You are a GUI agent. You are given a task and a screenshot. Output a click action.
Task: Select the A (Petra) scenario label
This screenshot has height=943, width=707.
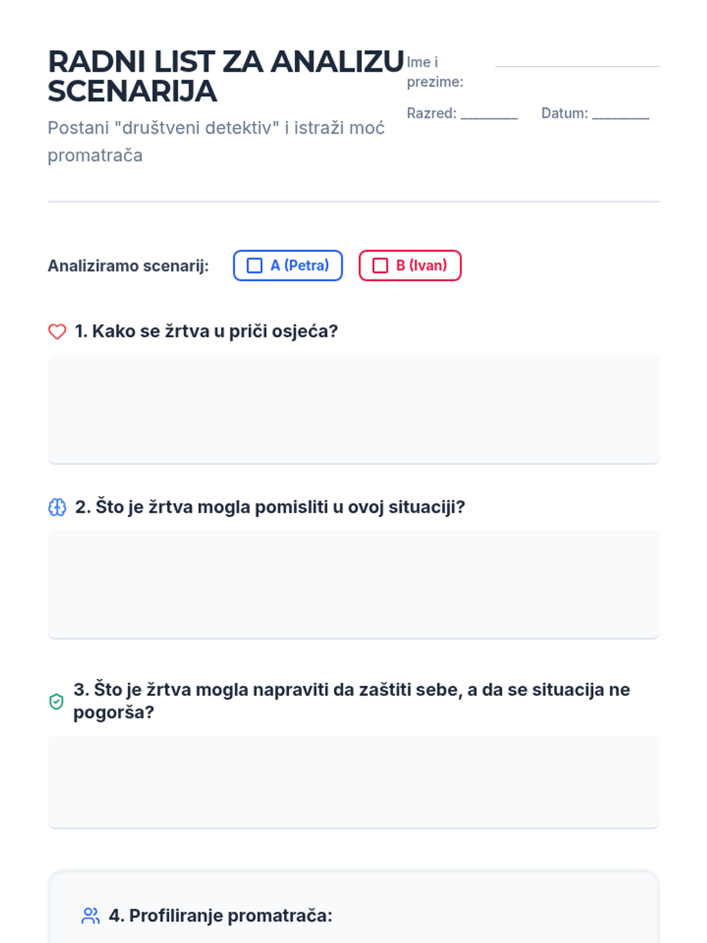(299, 265)
